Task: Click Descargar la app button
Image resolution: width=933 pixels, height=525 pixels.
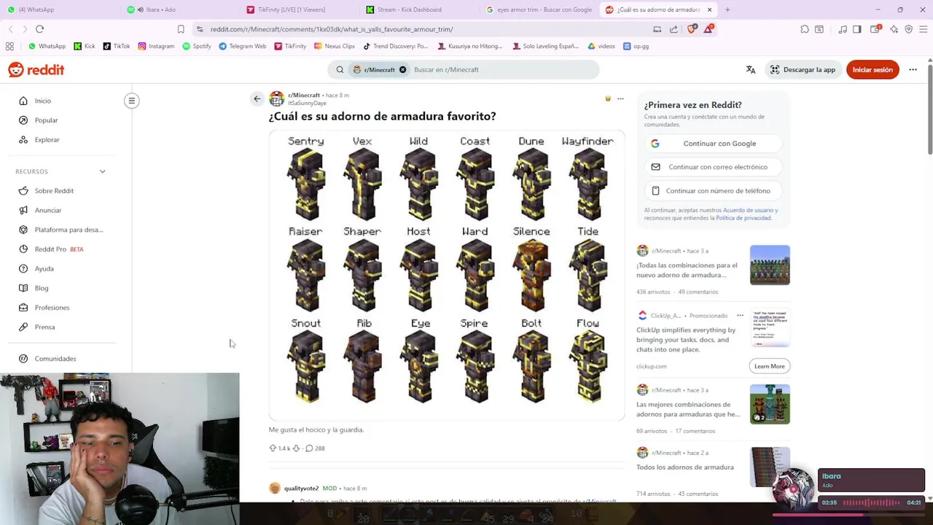Action: tap(803, 70)
